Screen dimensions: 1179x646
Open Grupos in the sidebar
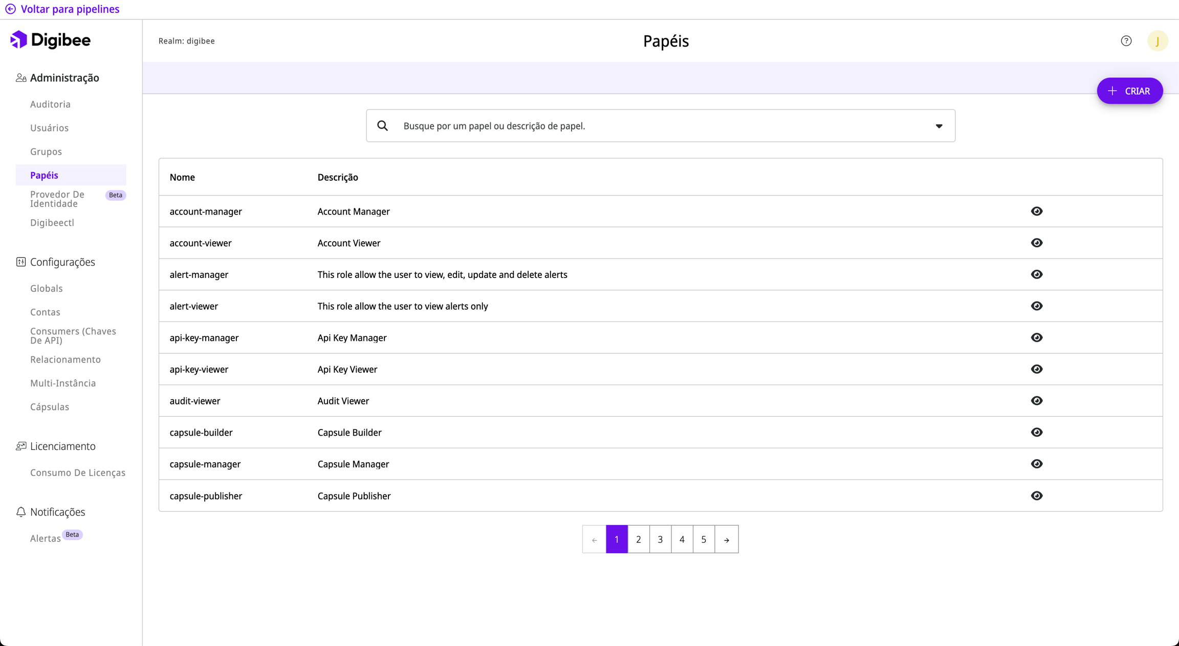46,152
